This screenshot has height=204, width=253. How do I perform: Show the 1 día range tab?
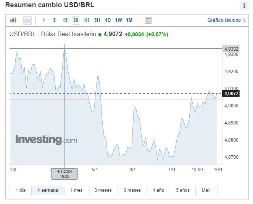21,190
